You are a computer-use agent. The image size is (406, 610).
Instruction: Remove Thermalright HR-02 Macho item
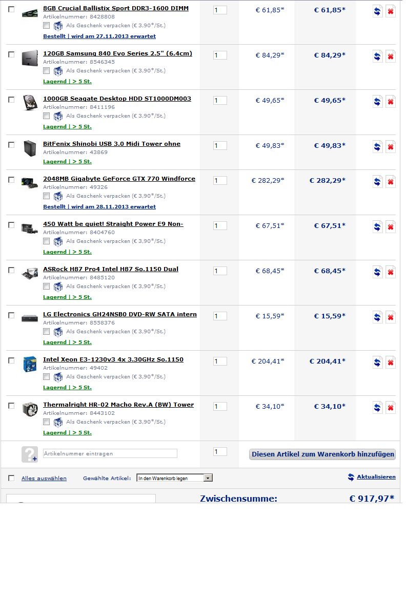391,407
